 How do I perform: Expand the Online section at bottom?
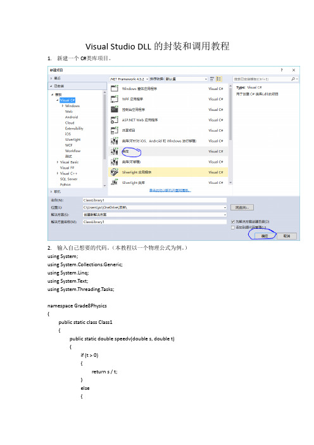pyautogui.click(x=51, y=191)
